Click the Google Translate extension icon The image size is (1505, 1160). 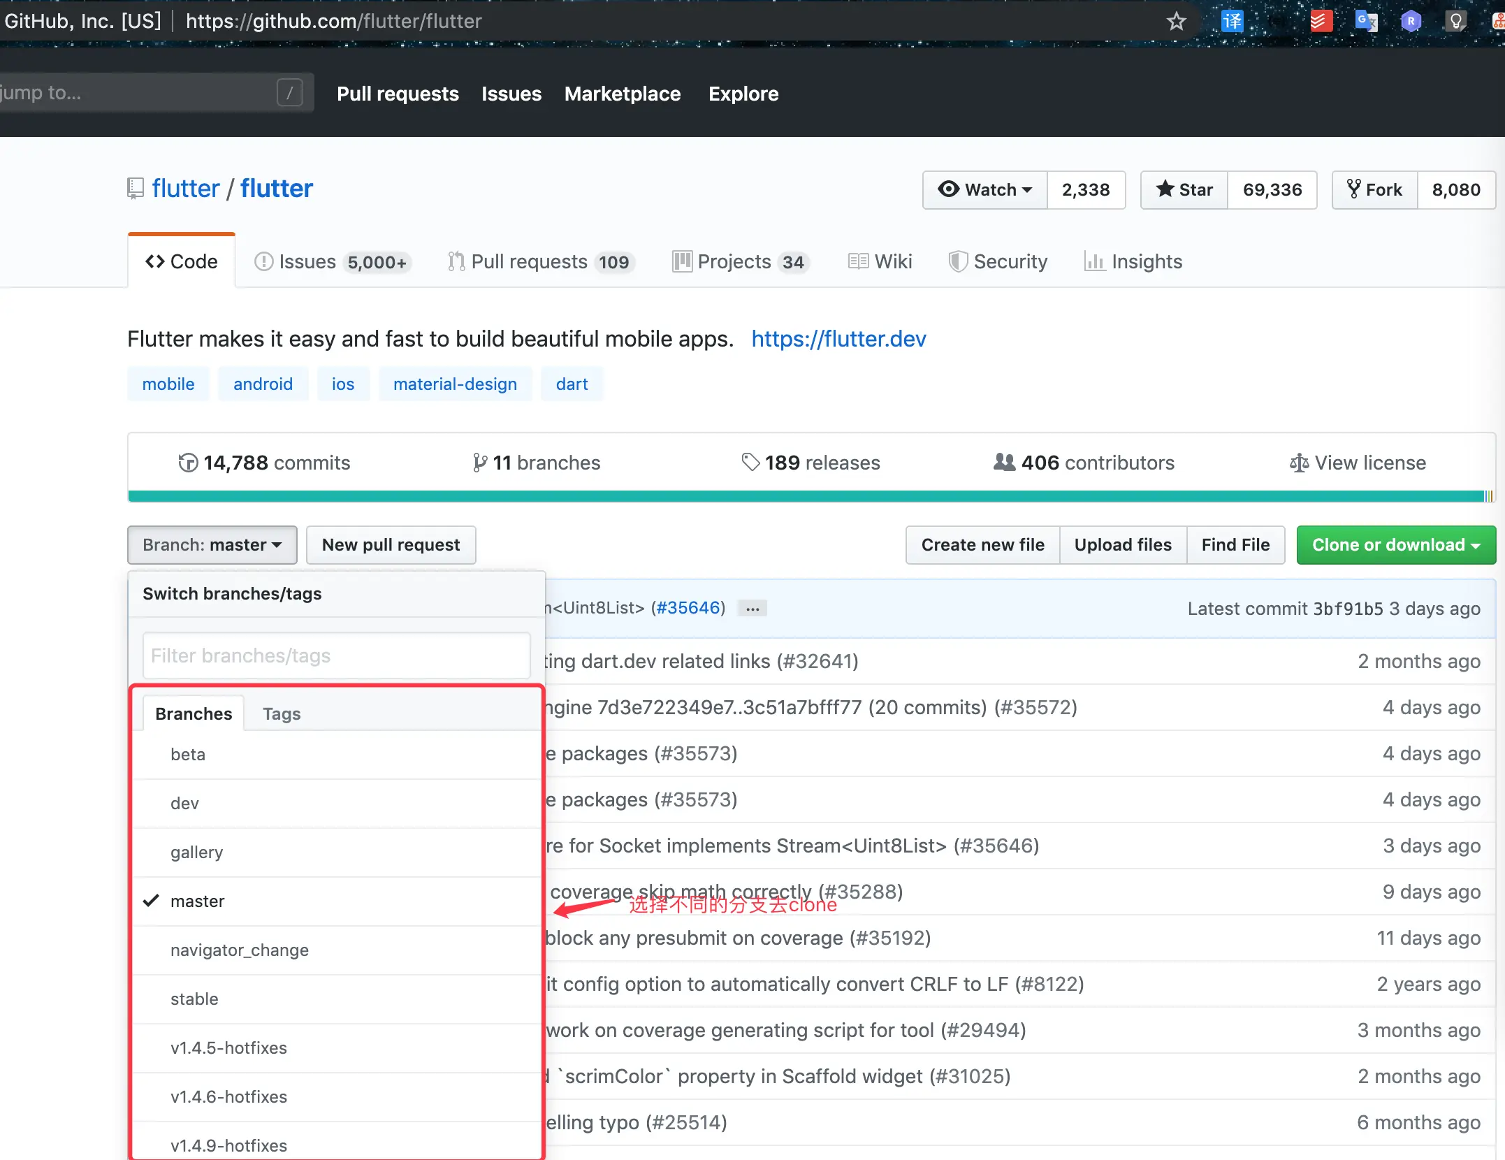[x=1365, y=21]
